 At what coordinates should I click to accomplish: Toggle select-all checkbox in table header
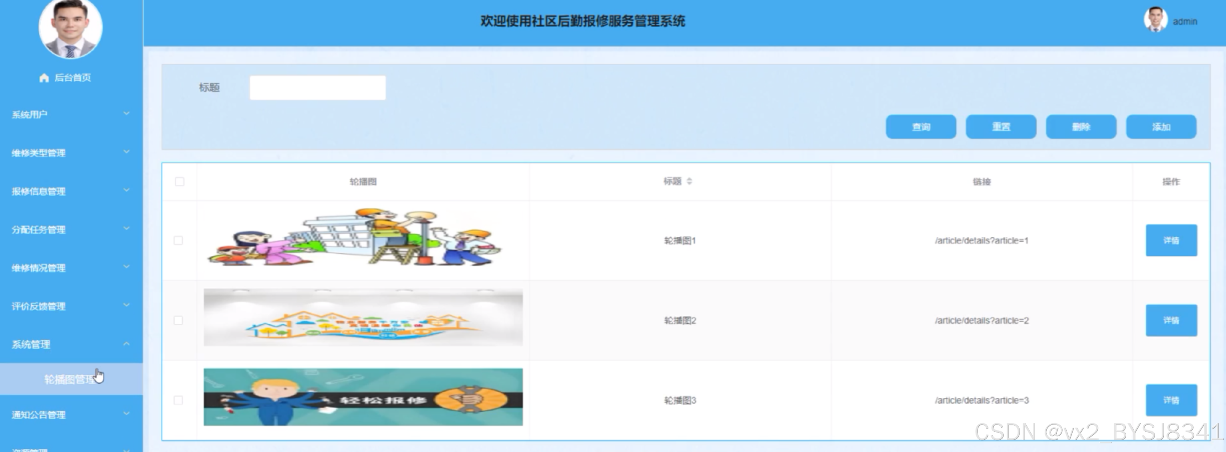[179, 182]
